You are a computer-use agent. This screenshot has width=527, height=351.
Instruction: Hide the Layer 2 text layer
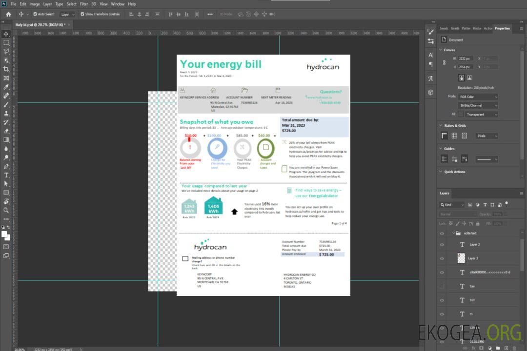click(x=442, y=245)
